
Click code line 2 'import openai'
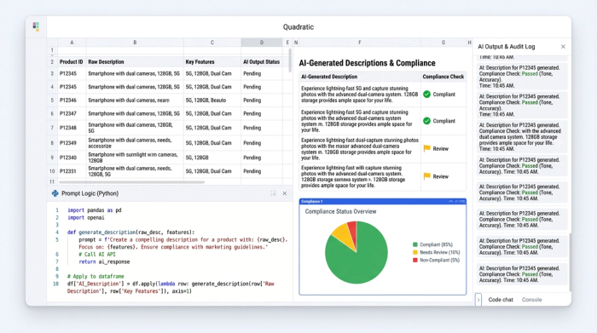pyautogui.click(x=85, y=217)
